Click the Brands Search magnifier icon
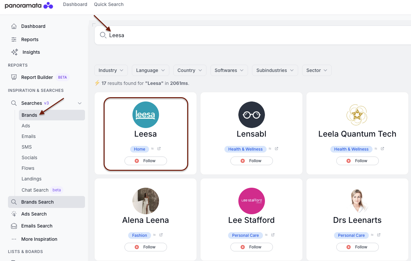 (14, 202)
